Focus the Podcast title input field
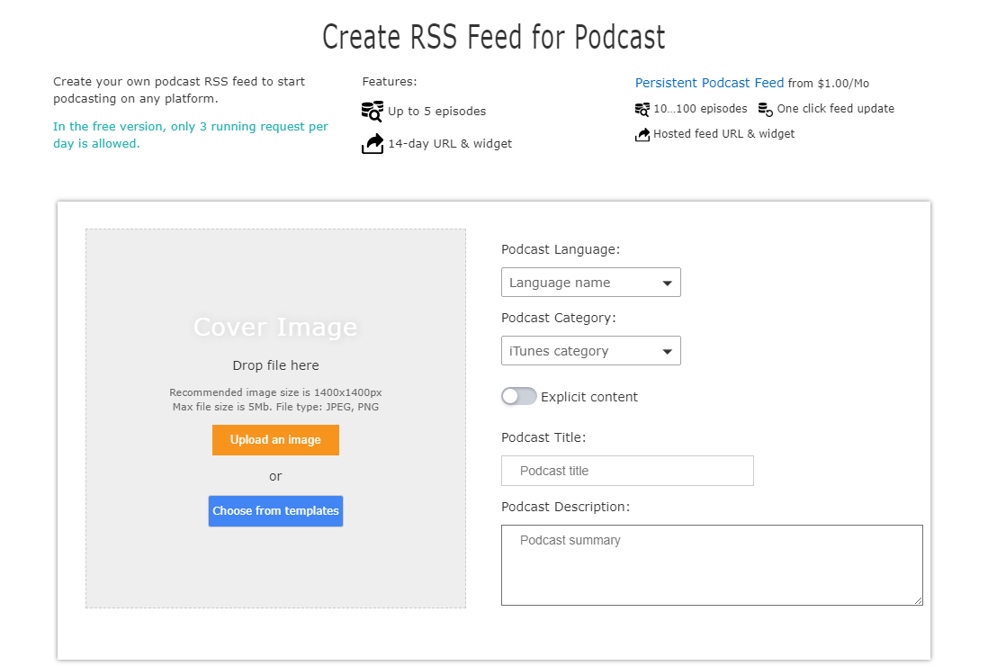The height and width of the screenshot is (666, 988). 627,471
